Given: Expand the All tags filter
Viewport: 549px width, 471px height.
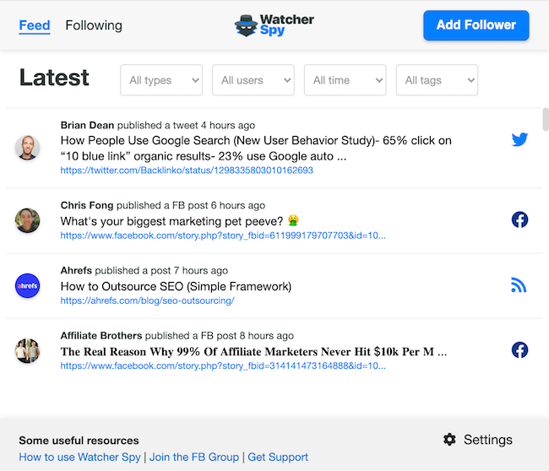Looking at the screenshot, I should (x=437, y=80).
